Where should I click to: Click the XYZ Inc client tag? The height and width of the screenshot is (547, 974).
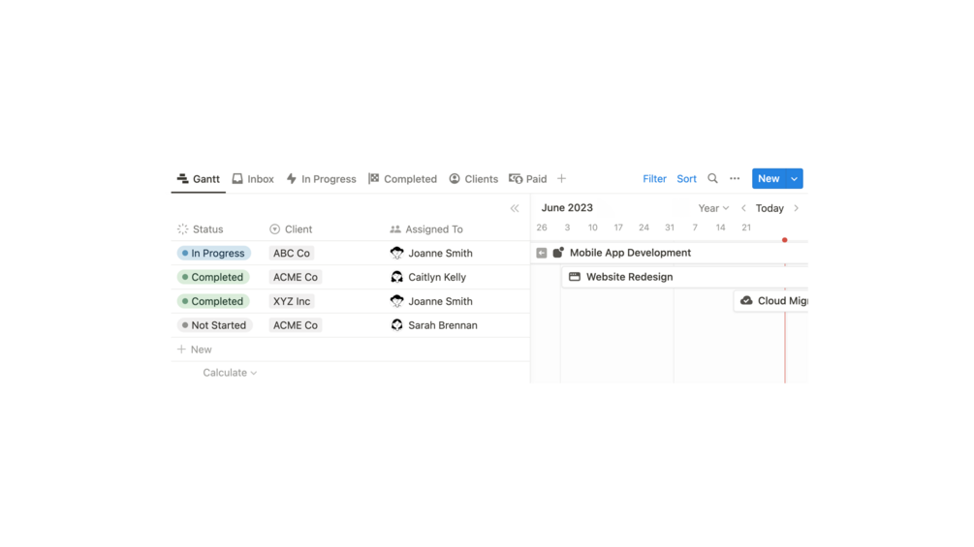point(292,301)
